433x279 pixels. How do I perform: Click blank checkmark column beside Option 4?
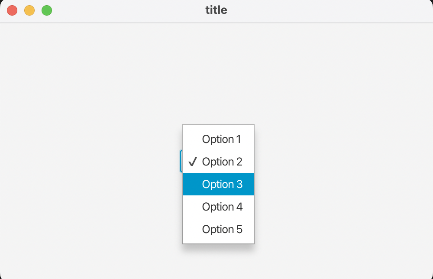point(193,207)
